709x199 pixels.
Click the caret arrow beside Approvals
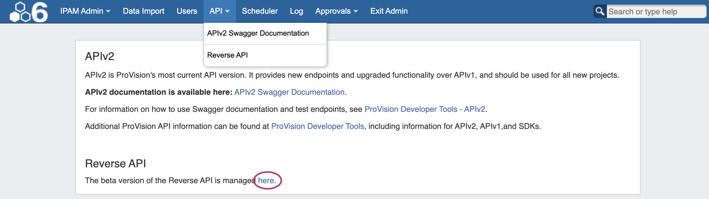pos(356,12)
